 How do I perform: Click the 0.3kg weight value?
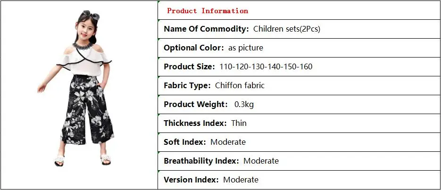click(244, 105)
